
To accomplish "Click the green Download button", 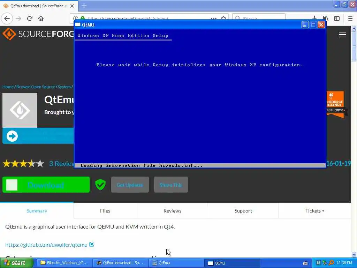I will [x=46, y=185].
